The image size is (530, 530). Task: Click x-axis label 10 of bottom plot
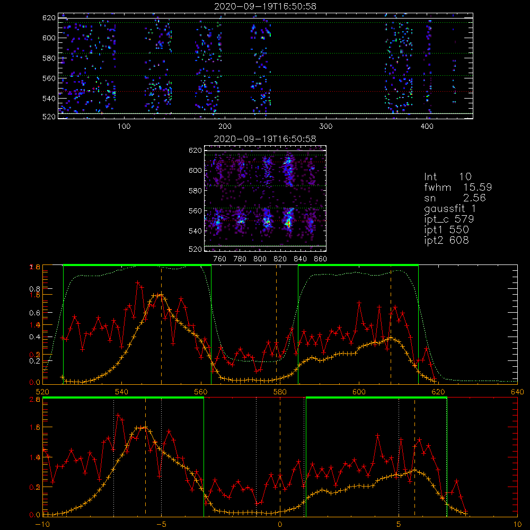click(x=517, y=525)
